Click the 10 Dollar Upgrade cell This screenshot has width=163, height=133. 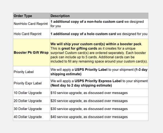click(x=31, y=93)
